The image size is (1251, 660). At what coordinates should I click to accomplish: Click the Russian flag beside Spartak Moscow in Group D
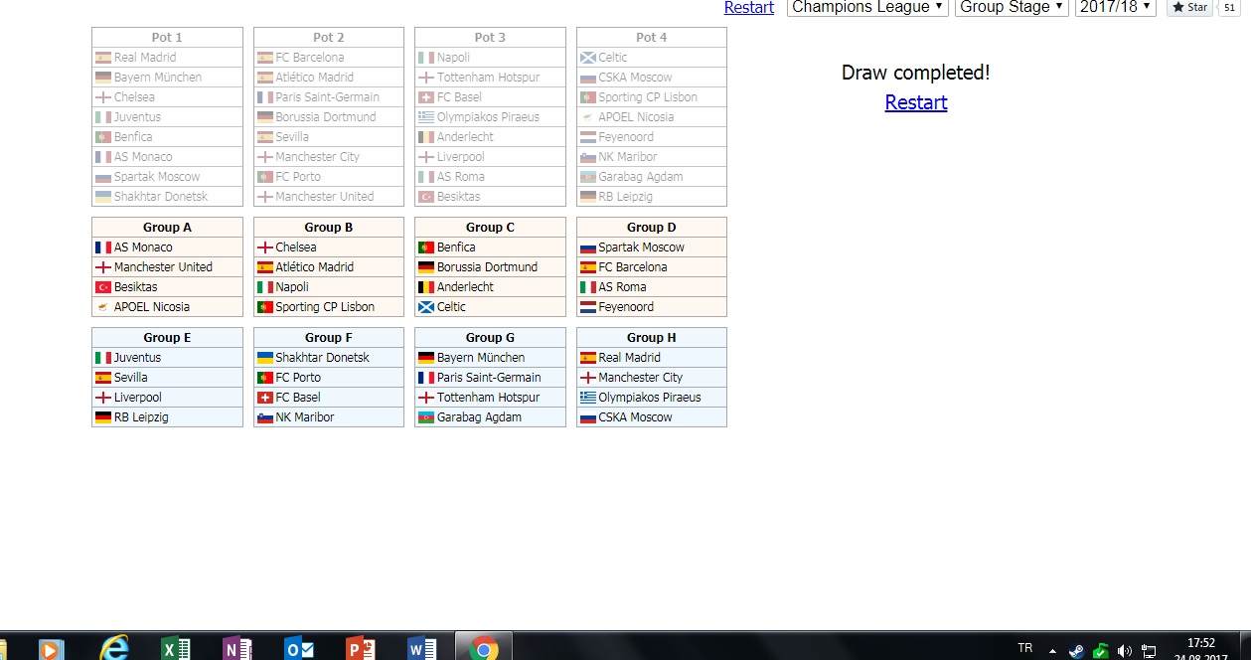pos(587,247)
